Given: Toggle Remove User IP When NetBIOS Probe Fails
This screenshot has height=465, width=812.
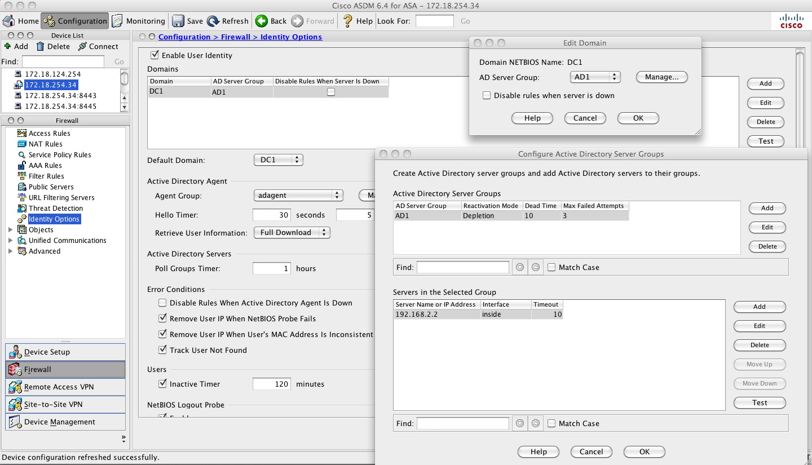Looking at the screenshot, I should click(162, 319).
